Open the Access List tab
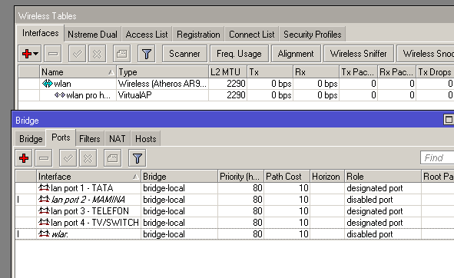 coord(147,35)
